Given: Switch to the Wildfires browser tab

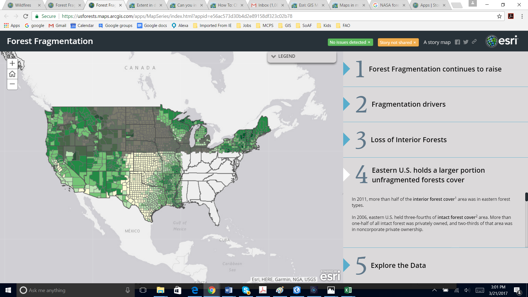Looking at the screenshot, I should [23, 5].
